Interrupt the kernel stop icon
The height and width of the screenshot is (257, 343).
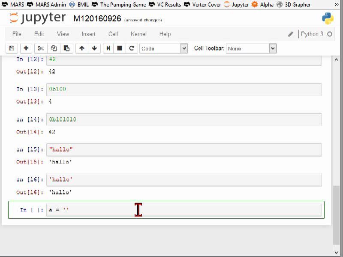click(x=120, y=48)
